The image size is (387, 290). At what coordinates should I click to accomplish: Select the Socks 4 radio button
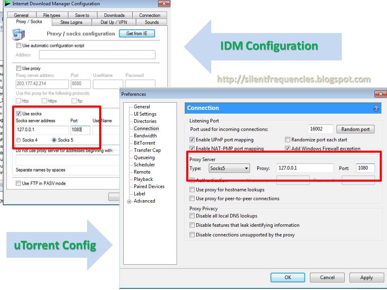18,140
